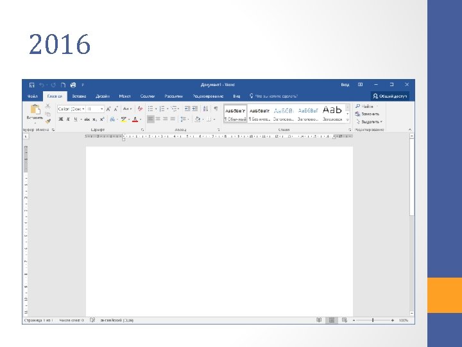Screen dimensions: 462x347
Task: Zoom out with the minus button
Action: point(354,321)
